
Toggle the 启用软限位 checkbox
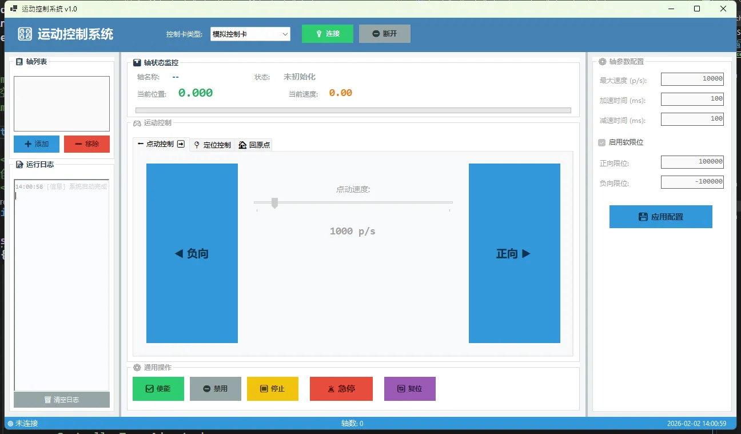602,142
